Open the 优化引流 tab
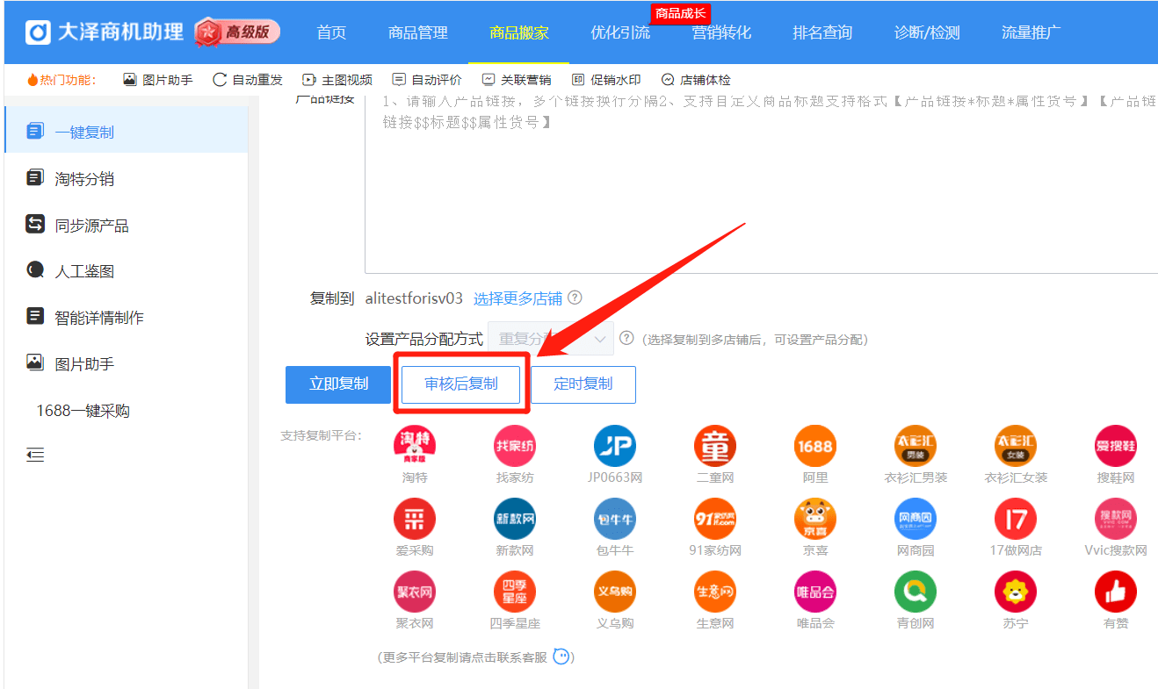This screenshot has width=1158, height=689. (x=620, y=32)
